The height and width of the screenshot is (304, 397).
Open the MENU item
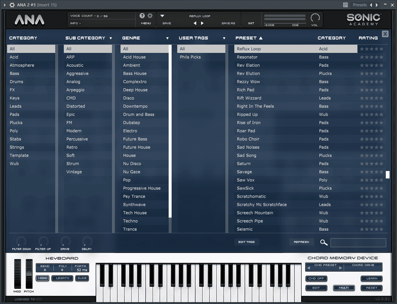[x=146, y=23]
